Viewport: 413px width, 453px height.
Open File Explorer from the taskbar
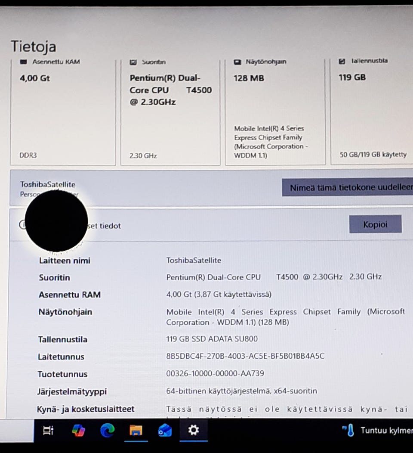[x=136, y=430]
